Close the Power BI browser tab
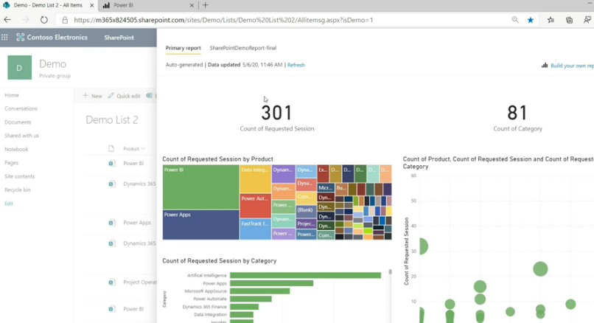594x323 pixels. click(x=192, y=5)
